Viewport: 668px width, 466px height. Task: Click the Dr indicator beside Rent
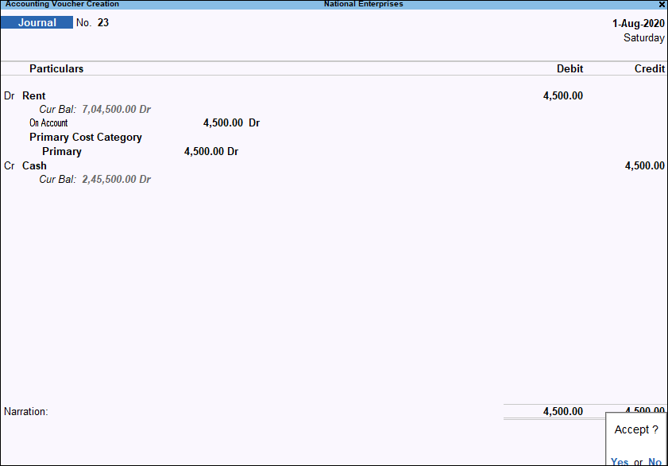click(10, 95)
